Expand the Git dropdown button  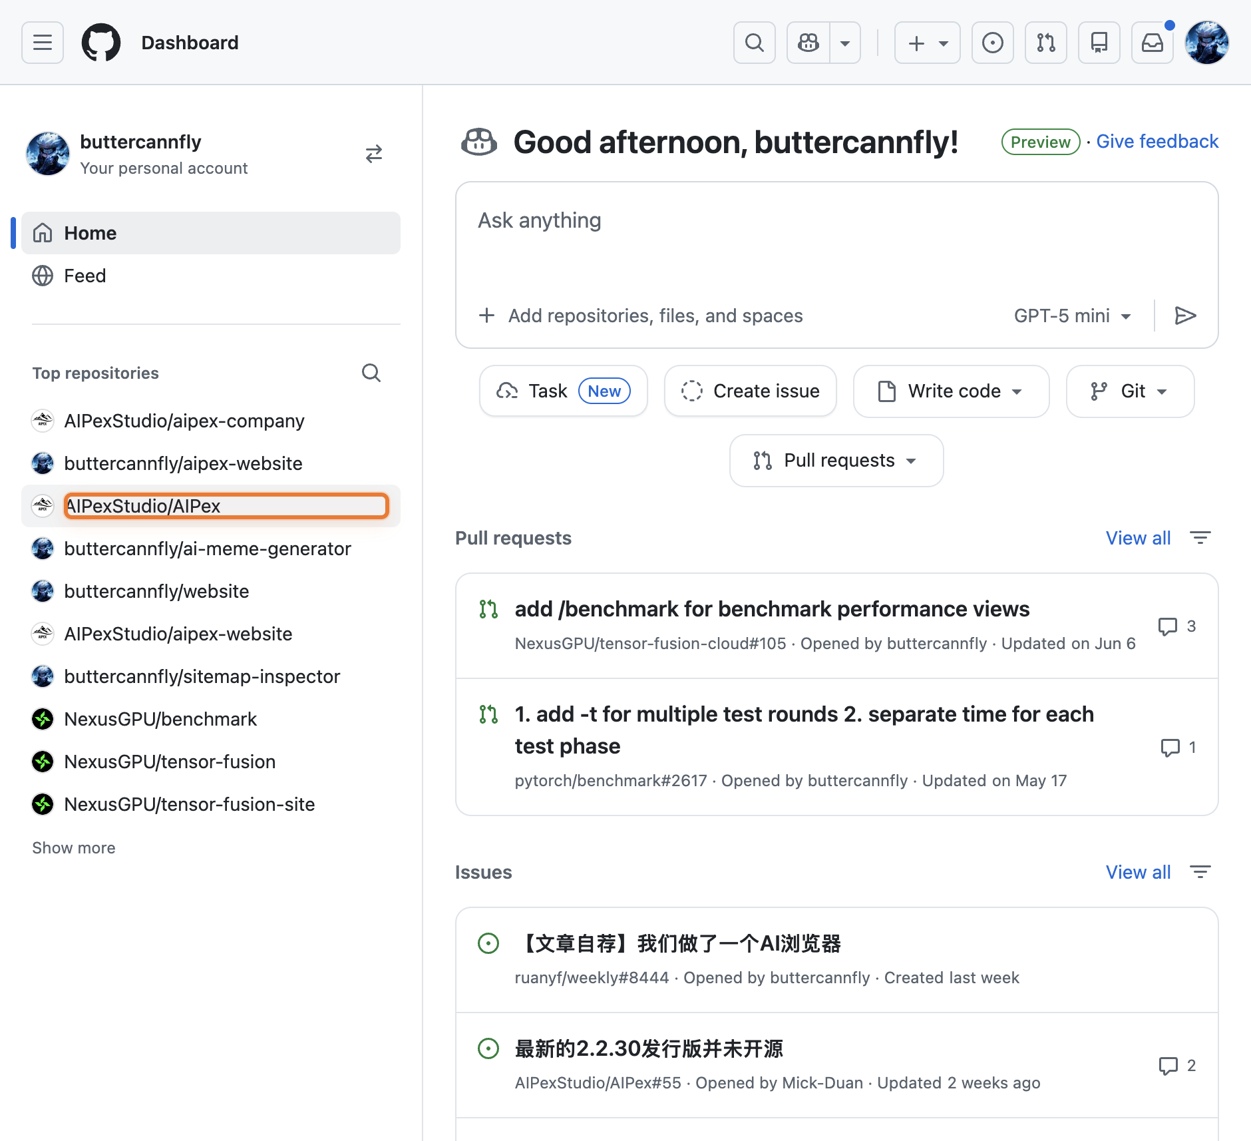[1129, 391]
